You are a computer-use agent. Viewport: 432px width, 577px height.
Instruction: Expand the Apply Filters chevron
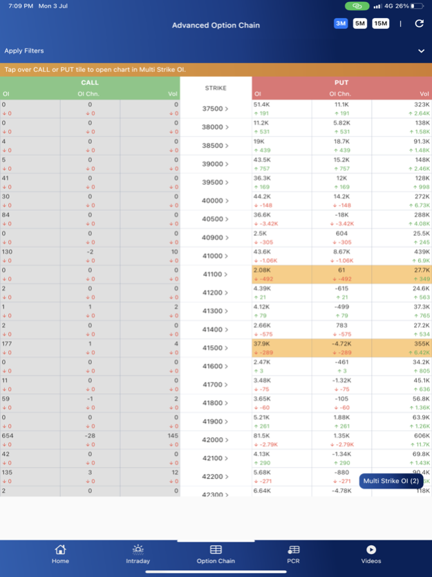coord(421,51)
